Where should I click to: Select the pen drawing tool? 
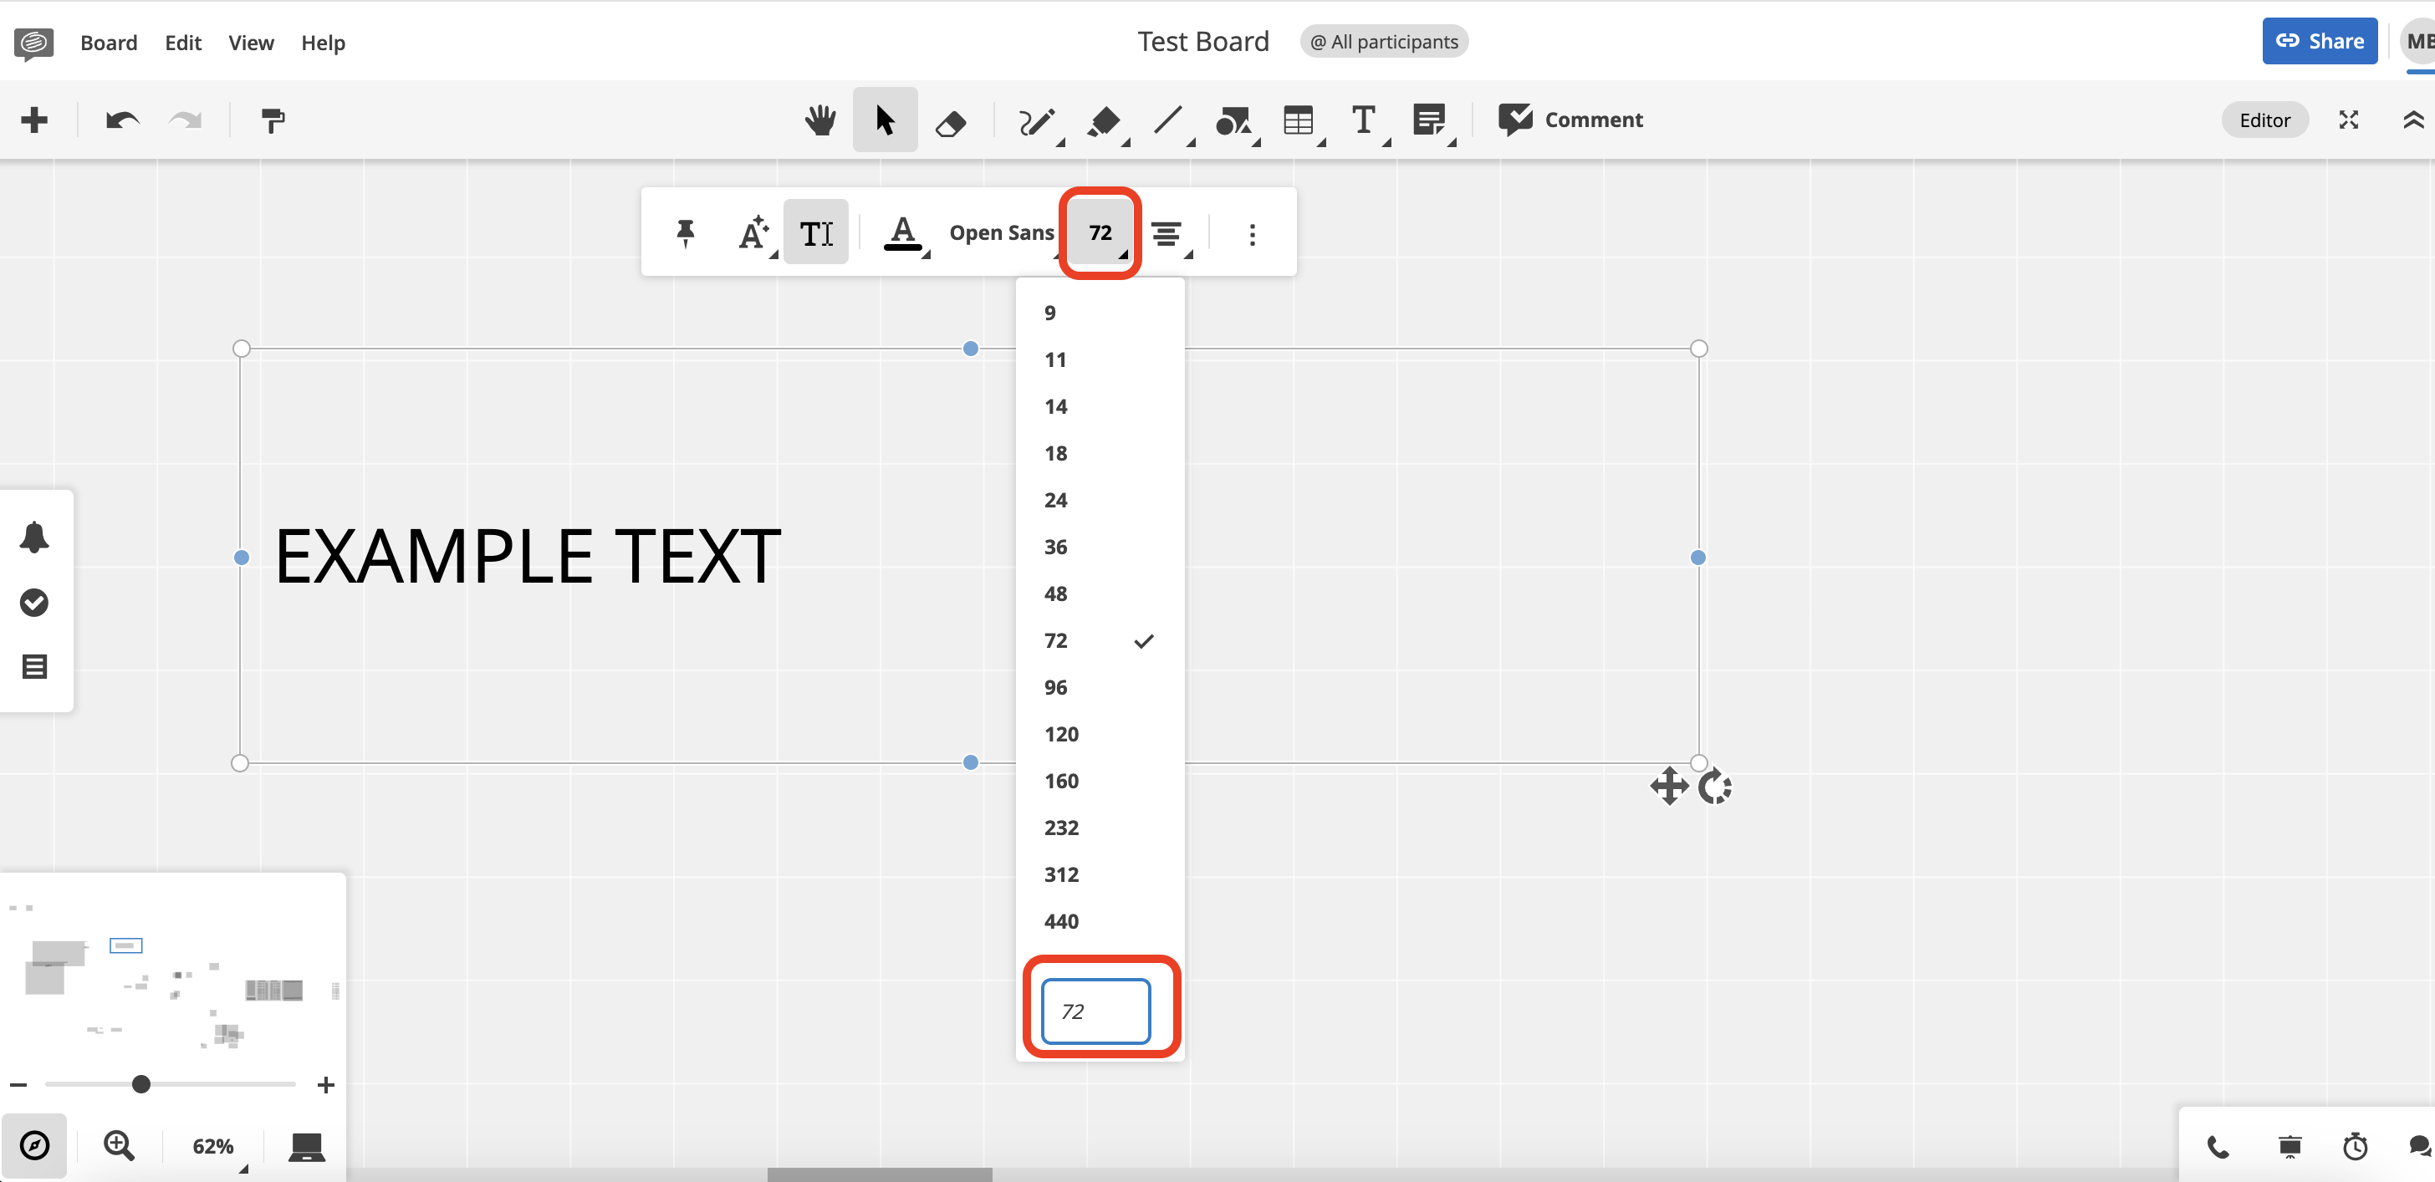(1038, 122)
